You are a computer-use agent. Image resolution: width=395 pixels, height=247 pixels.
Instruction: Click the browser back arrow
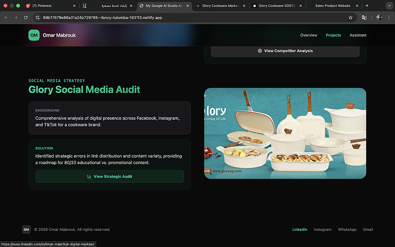tap(6, 18)
